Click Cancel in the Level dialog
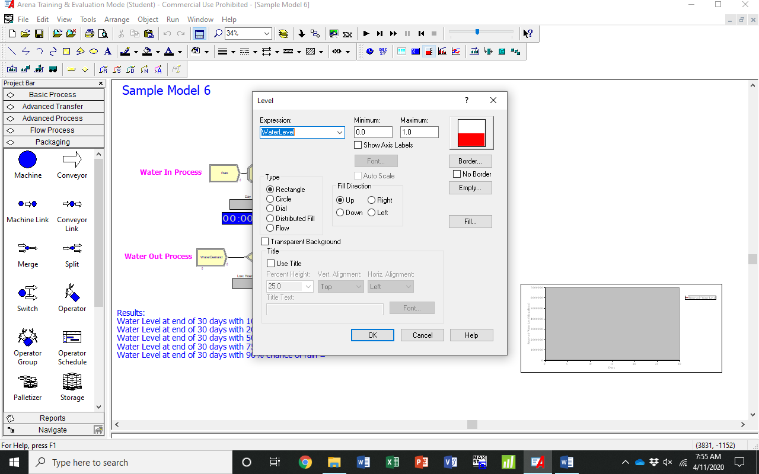759x474 pixels. (x=423, y=335)
